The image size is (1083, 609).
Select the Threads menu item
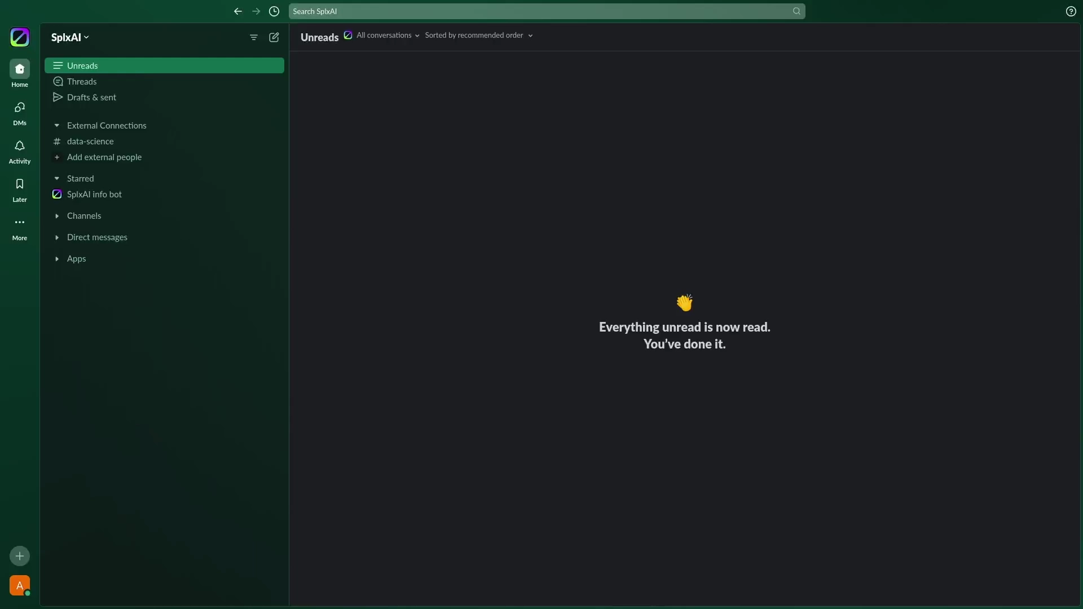click(x=82, y=82)
